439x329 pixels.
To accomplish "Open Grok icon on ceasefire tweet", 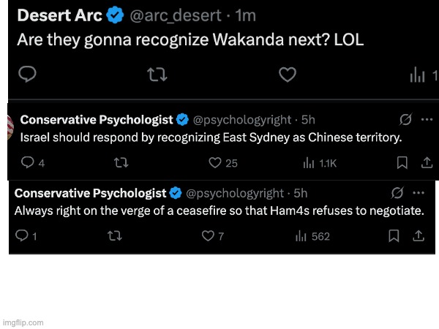I will tap(397, 193).
